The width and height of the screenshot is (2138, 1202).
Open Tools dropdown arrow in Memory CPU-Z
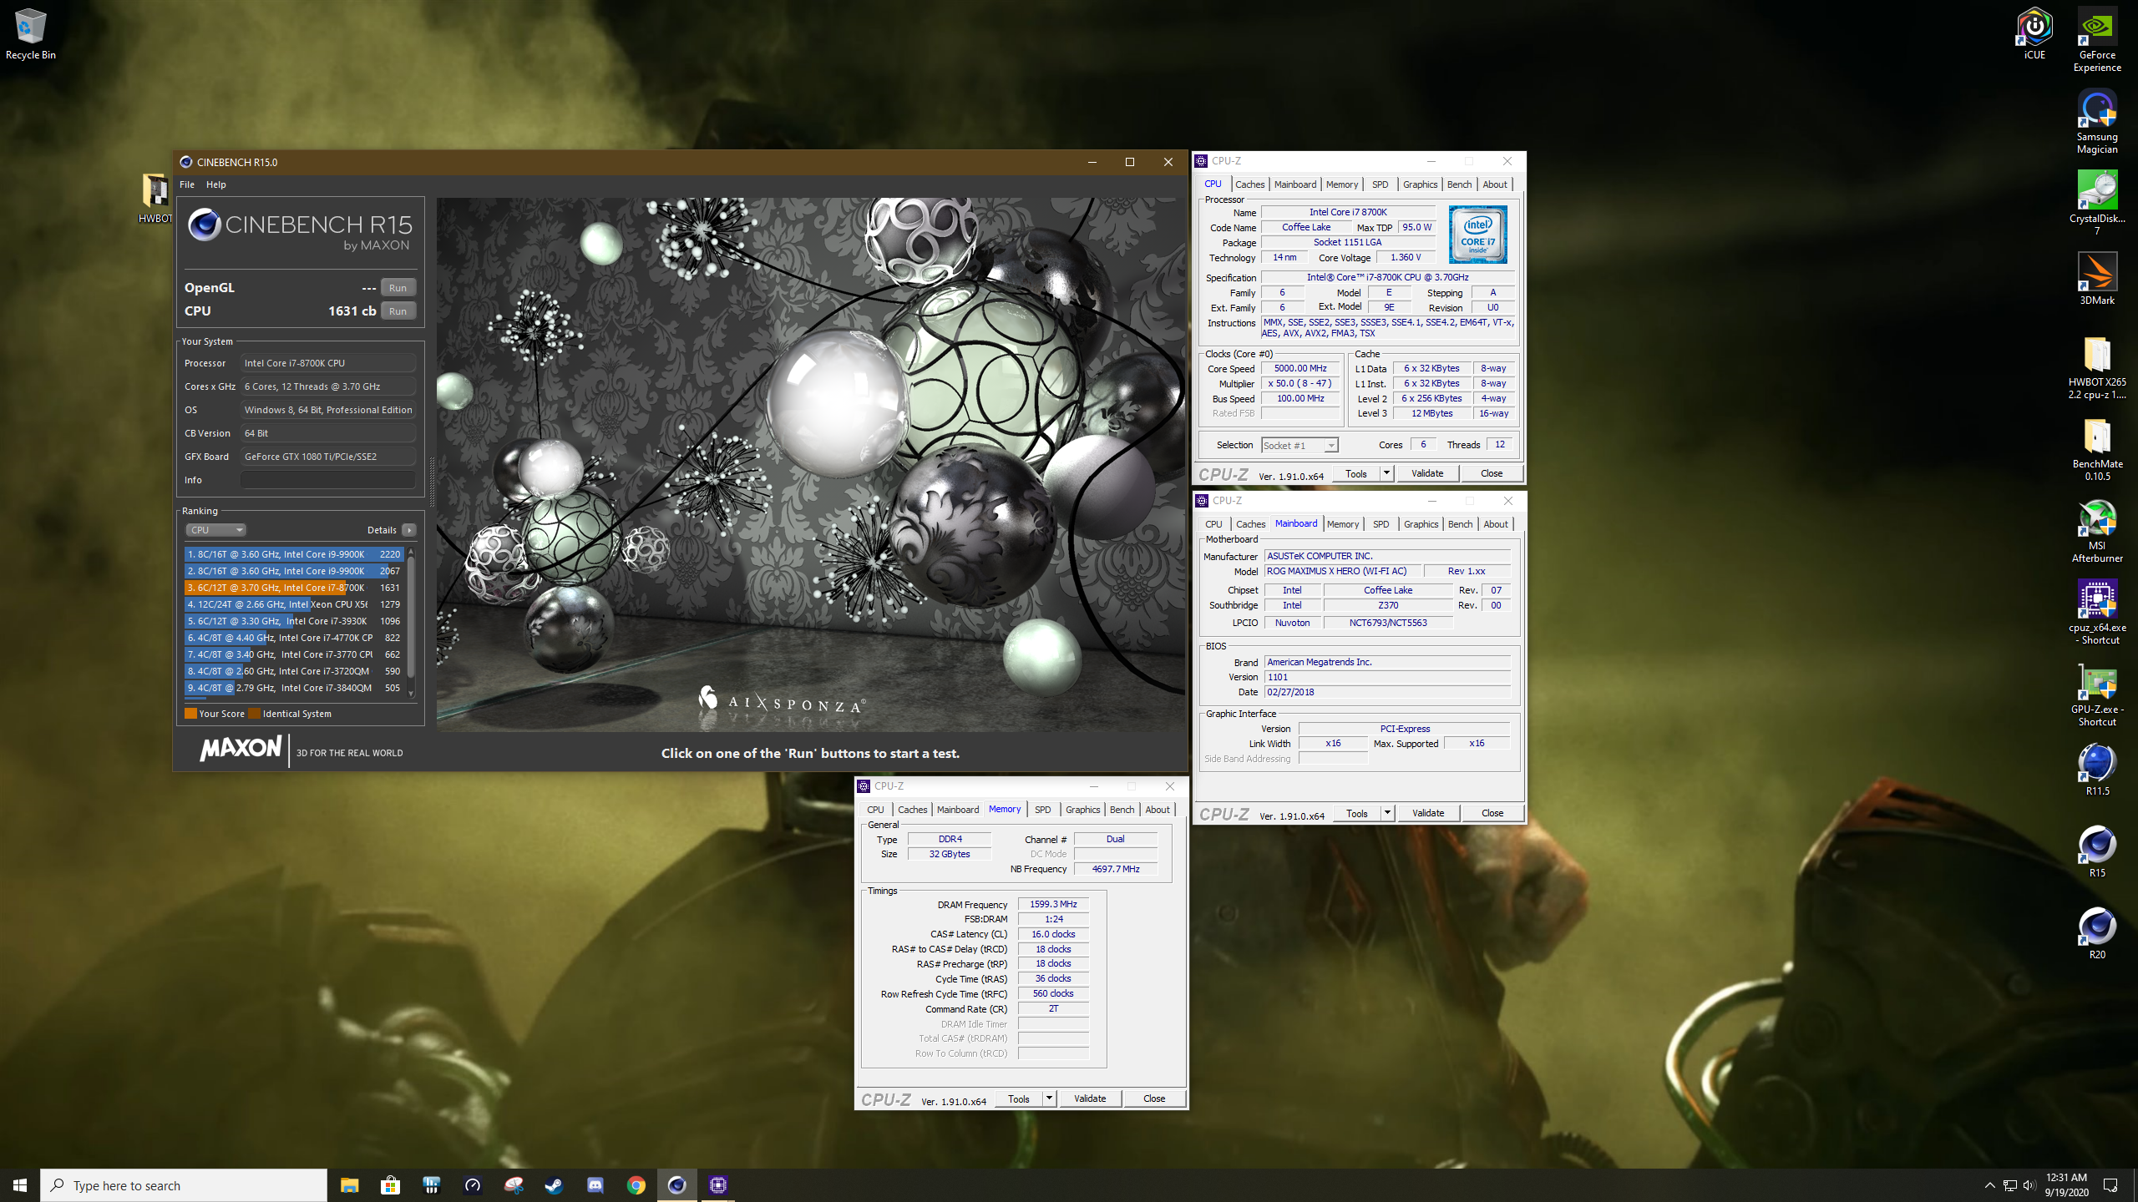[1049, 1098]
